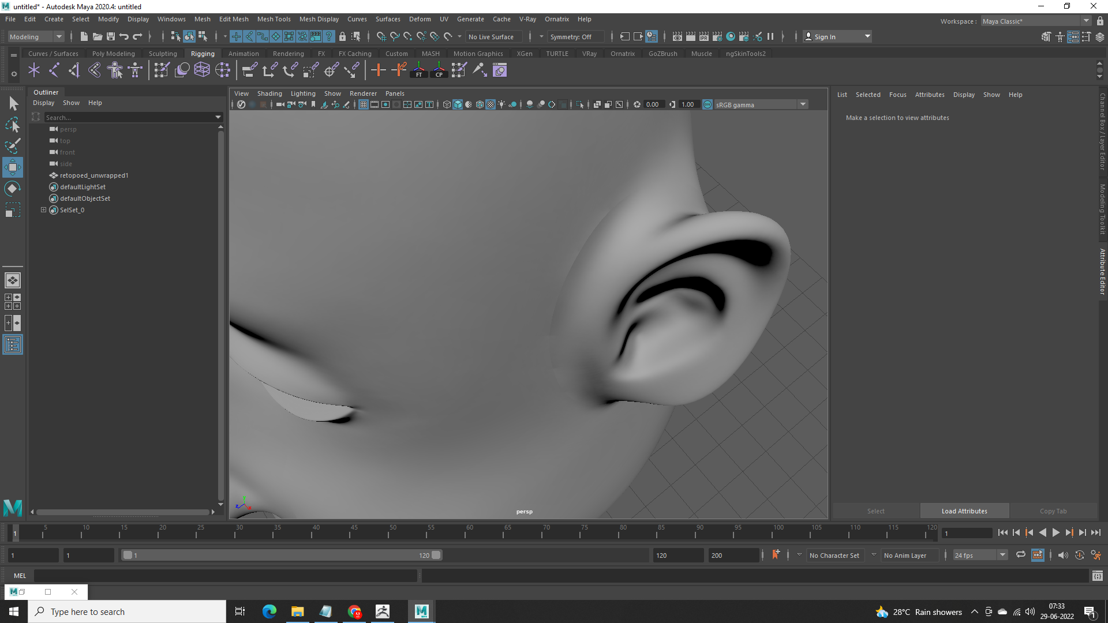Open Render Settings icon in status line
This screenshot has width=1108, height=623.
click(x=717, y=37)
